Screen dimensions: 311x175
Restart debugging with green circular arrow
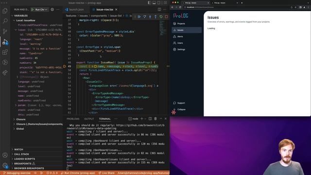tap(161, 17)
